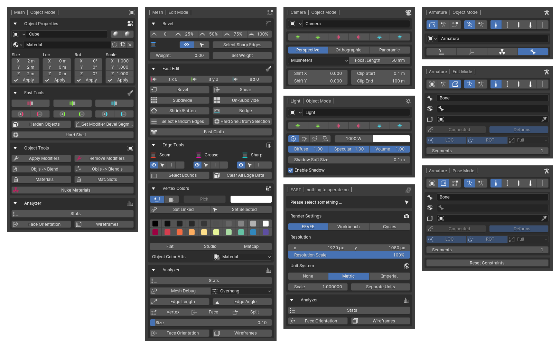Collapse the Object Properties panel
This screenshot has width=560, height=348.
click(15, 24)
